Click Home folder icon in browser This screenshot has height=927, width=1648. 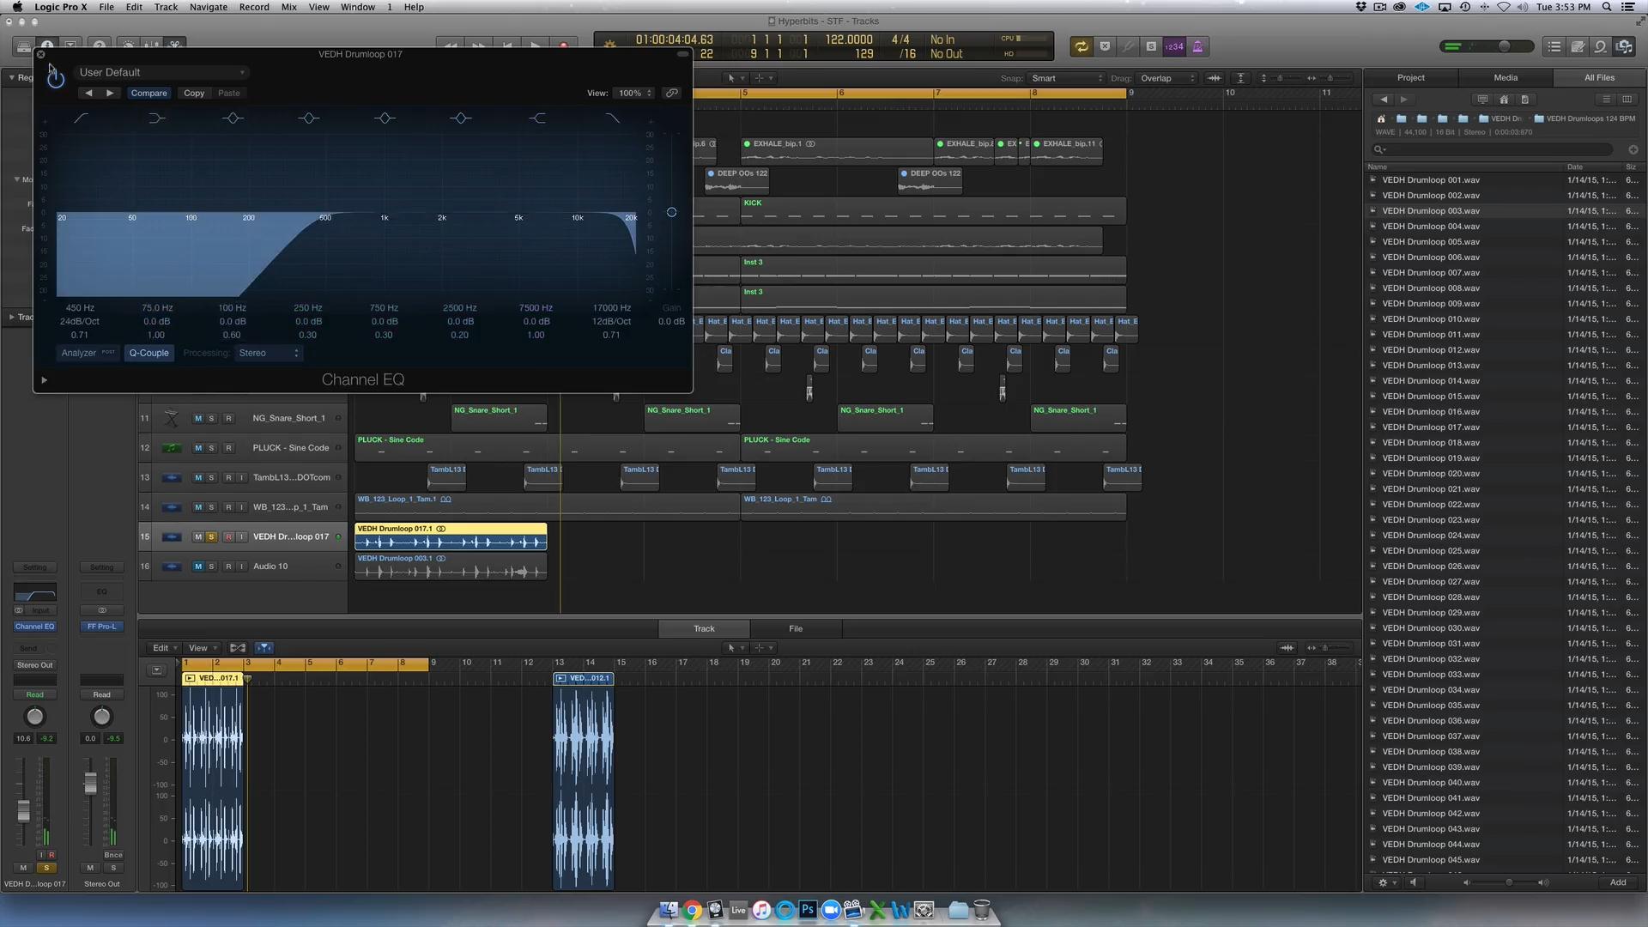pos(1504,100)
